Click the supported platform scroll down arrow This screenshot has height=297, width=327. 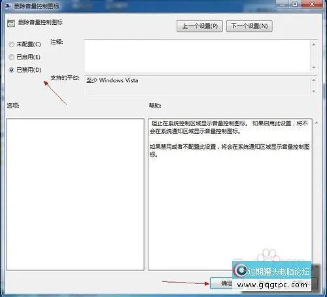pyautogui.click(x=314, y=91)
